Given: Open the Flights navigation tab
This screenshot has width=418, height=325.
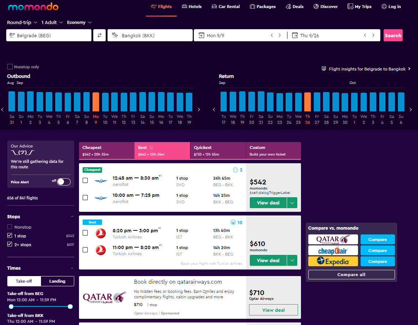Looking at the screenshot, I should [x=161, y=7].
